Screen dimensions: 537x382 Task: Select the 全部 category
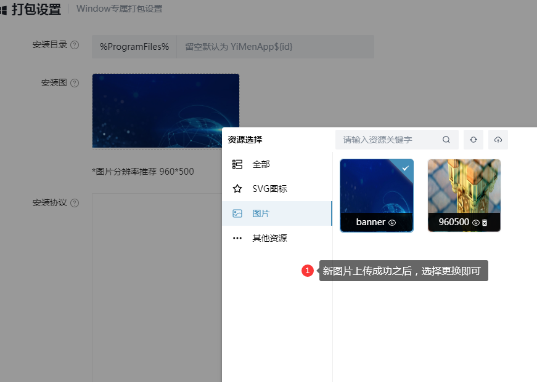click(x=277, y=164)
